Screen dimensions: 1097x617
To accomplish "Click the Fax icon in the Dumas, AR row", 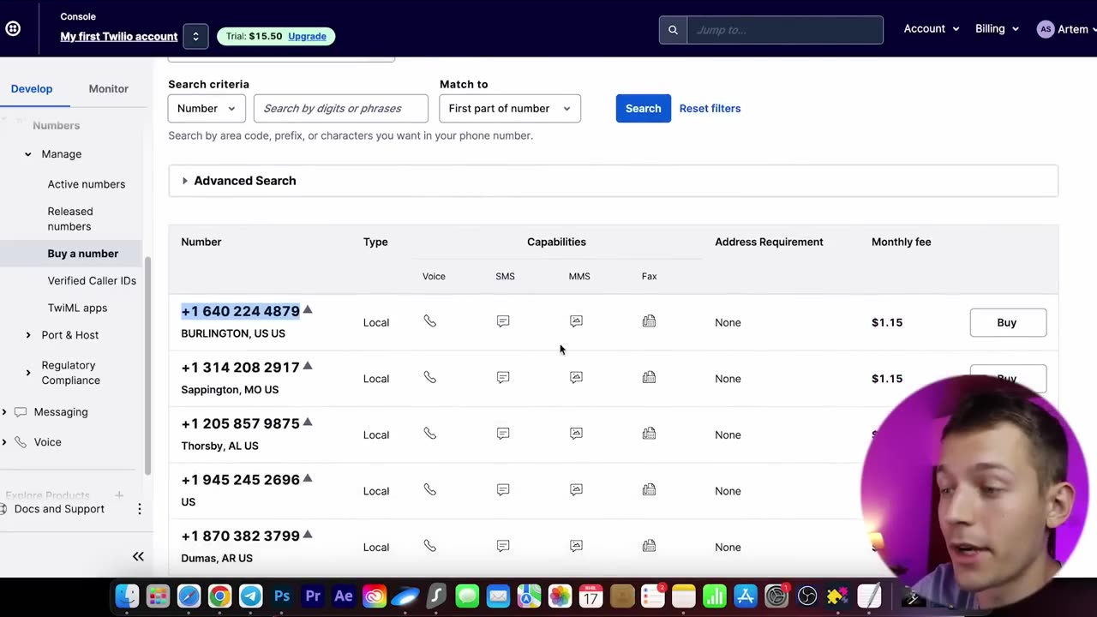I will (x=649, y=546).
